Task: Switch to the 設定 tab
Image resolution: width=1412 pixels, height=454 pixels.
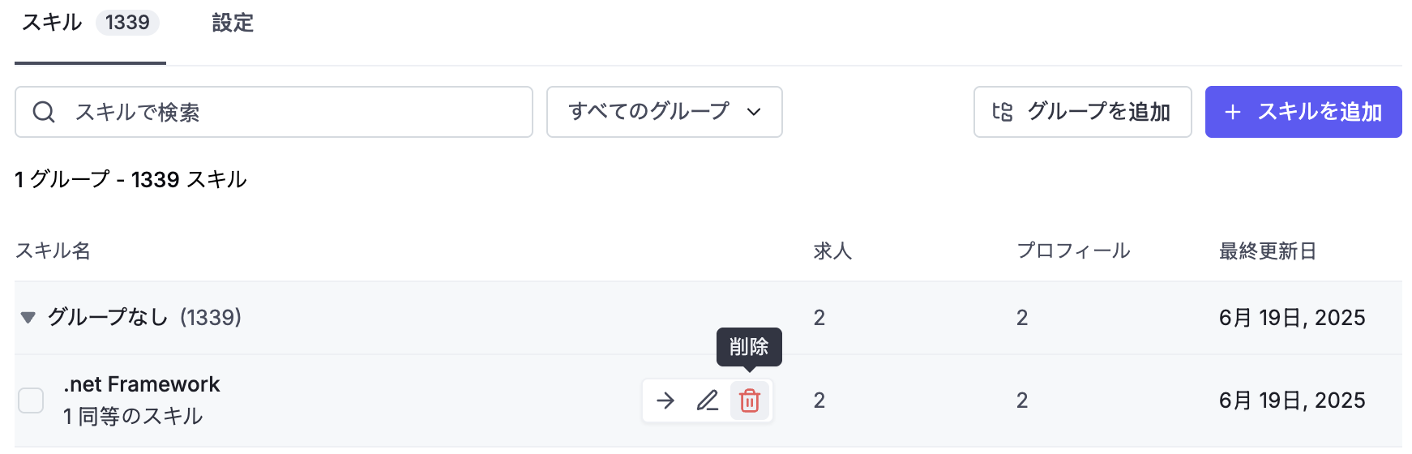Action: coord(233,23)
